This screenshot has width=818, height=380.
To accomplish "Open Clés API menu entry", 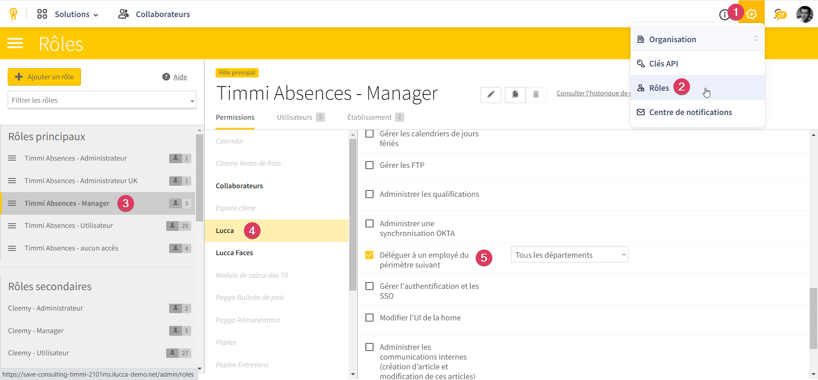I will 697,63.
